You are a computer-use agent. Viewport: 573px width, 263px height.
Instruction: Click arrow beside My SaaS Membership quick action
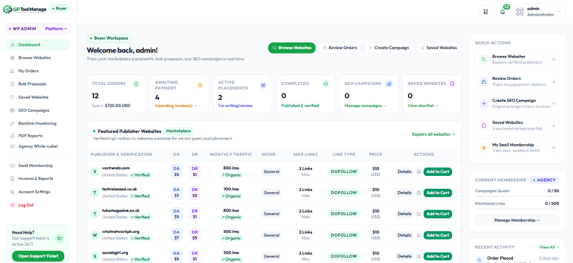pos(553,148)
